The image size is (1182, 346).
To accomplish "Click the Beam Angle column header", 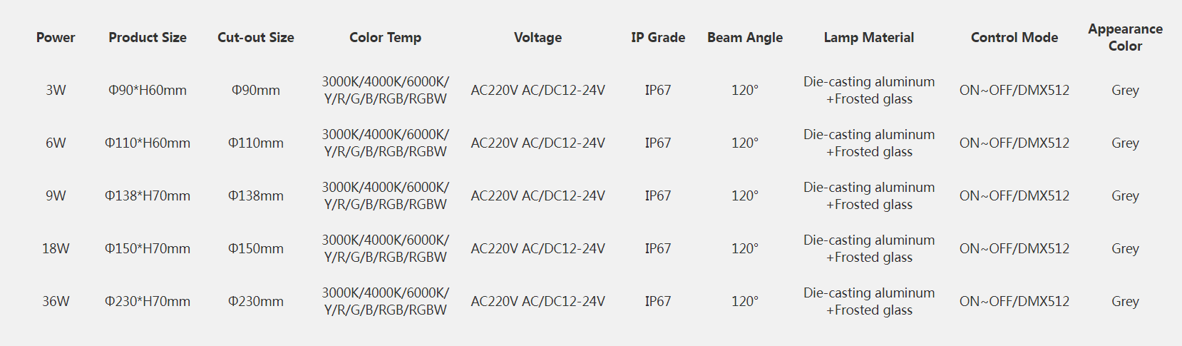I will coord(745,38).
